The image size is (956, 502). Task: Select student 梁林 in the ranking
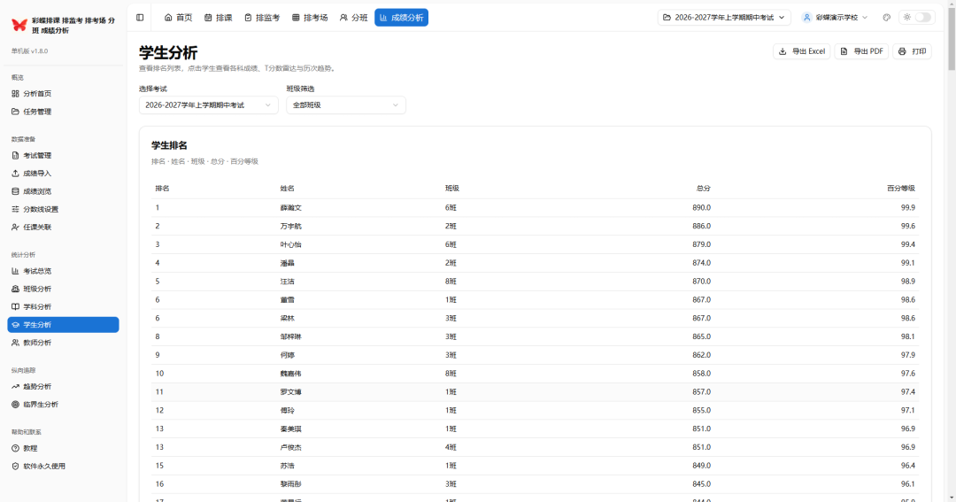click(287, 319)
